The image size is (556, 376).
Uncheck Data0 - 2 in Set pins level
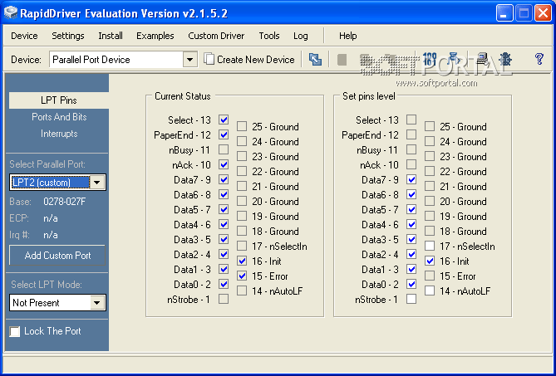[x=411, y=284]
